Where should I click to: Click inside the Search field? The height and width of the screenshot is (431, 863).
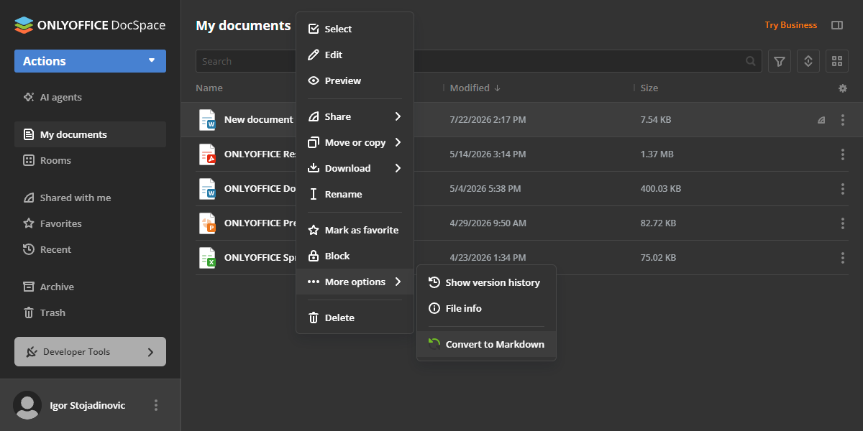tap(471, 61)
